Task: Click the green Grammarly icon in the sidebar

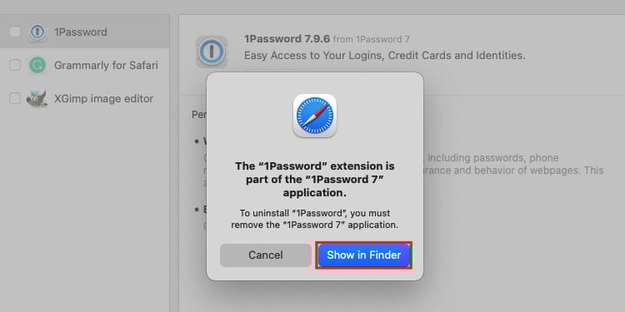Action: [37, 65]
